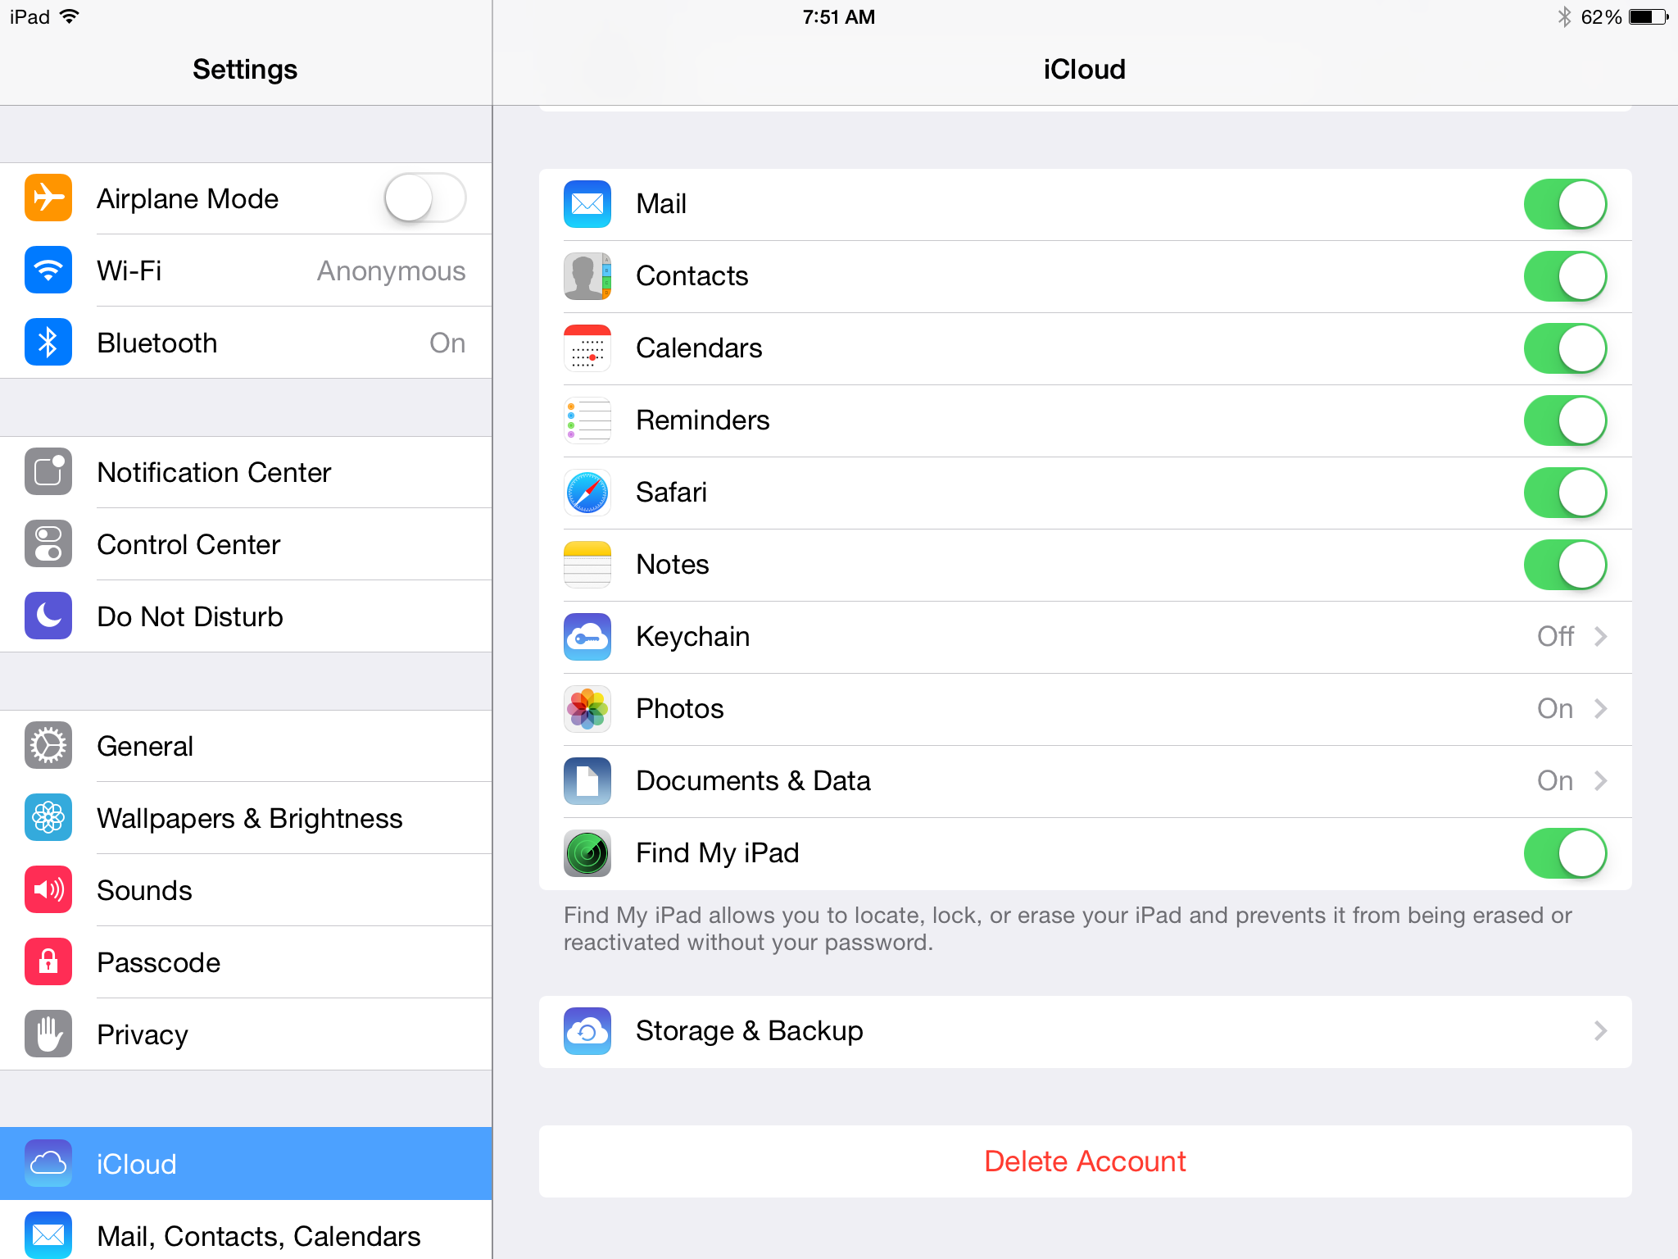Tap the Storage & Backup cloud icon

(585, 1029)
